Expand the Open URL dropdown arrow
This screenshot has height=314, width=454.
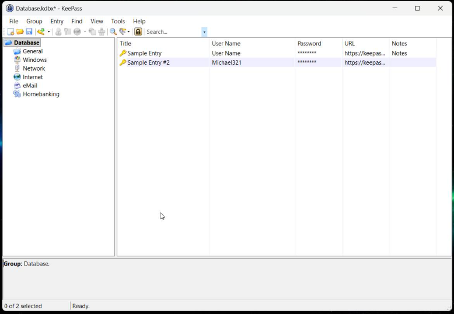(85, 32)
